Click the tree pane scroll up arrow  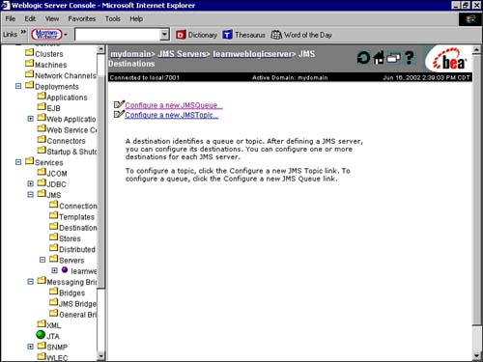[100, 49]
